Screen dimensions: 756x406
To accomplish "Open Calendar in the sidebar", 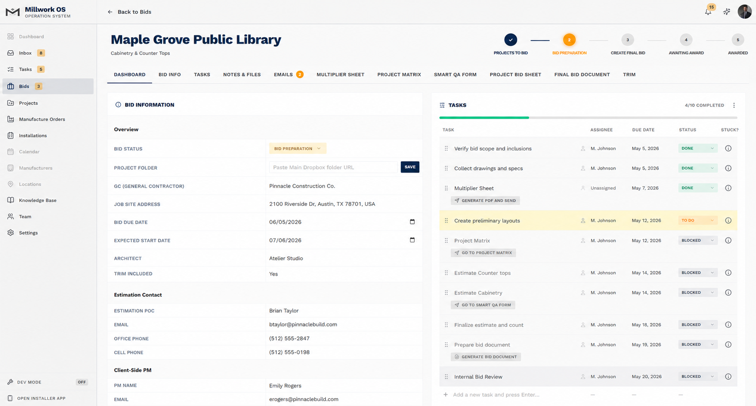I will 48,152.
